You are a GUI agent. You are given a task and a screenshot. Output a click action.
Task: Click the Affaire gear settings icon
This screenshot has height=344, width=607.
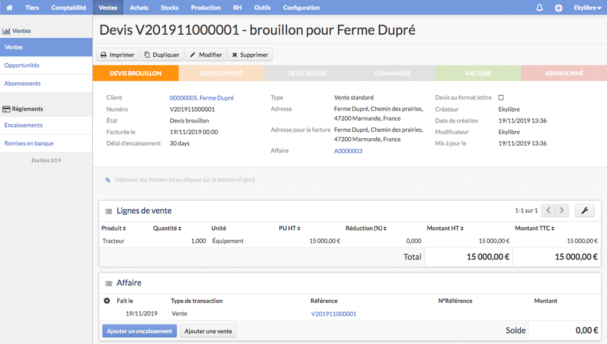(107, 301)
